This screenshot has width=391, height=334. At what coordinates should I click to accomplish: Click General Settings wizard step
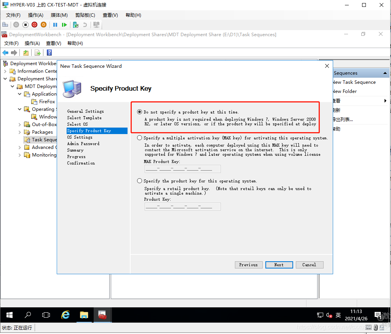pyautogui.click(x=85, y=111)
